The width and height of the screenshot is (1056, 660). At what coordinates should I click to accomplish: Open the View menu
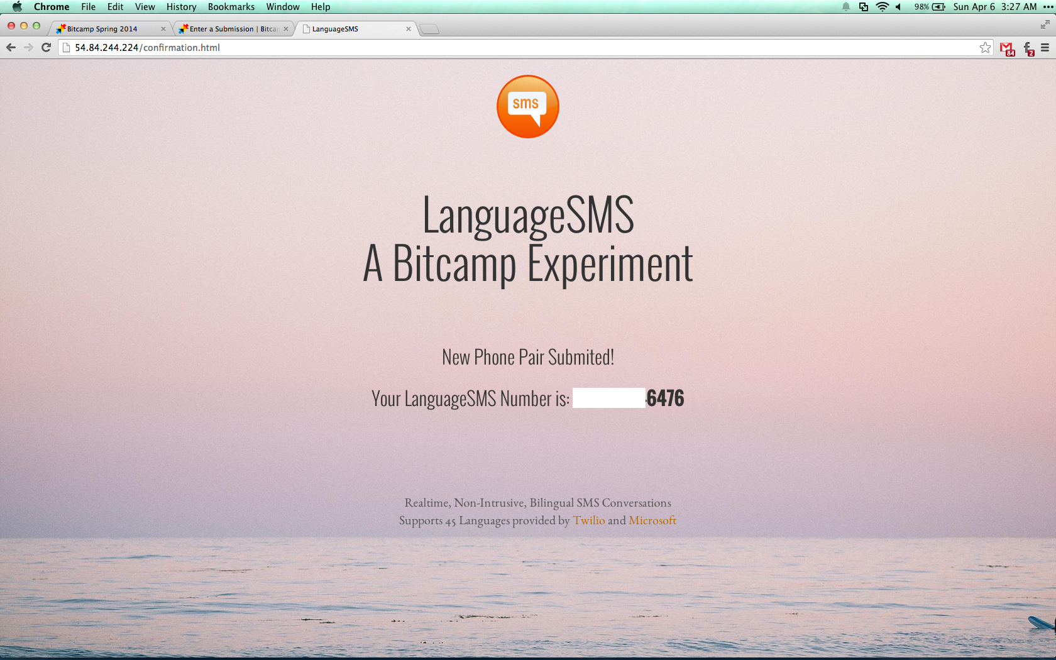(145, 7)
